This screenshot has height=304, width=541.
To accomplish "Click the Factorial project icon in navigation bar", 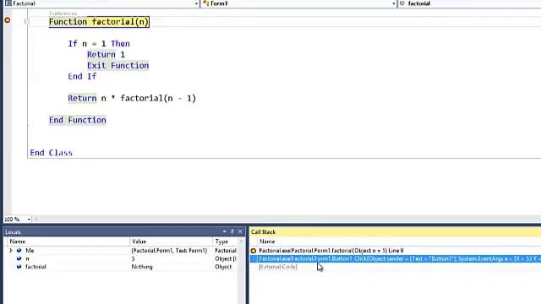I will [x=8, y=3].
